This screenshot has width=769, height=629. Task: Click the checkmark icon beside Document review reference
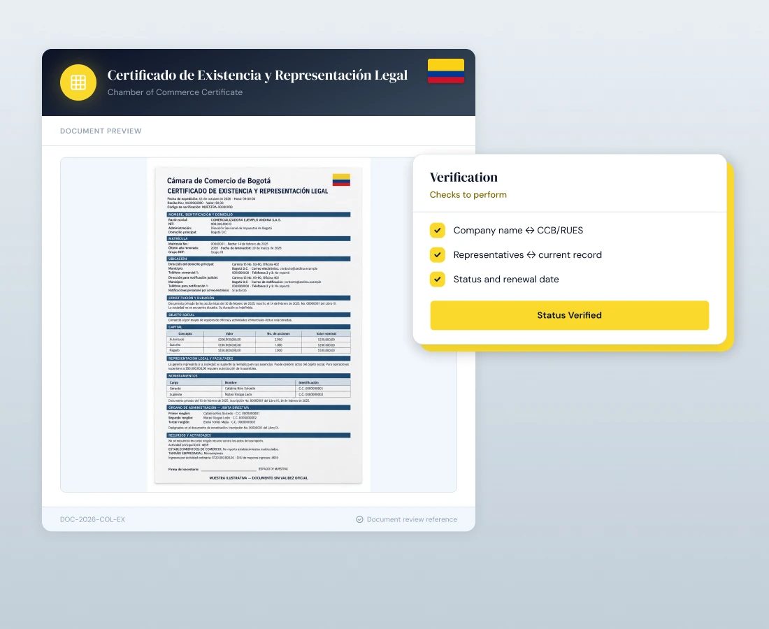pos(359,519)
